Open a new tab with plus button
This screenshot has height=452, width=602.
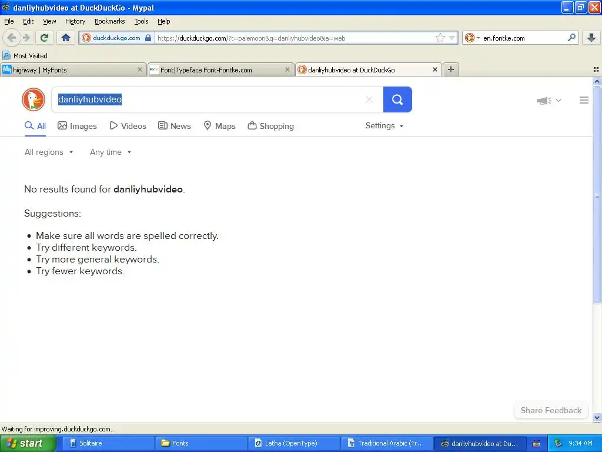451,69
